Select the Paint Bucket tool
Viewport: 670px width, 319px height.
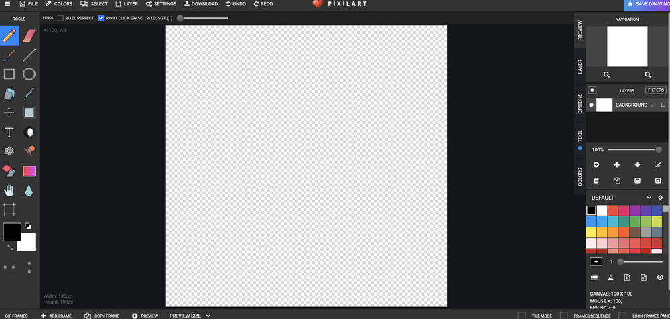(x=9, y=94)
